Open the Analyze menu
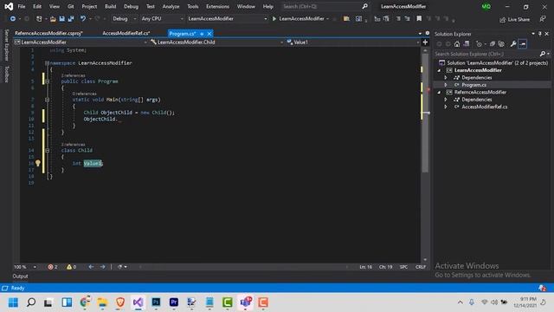The height and width of the screenshot is (312, 554). coord(171,6)
